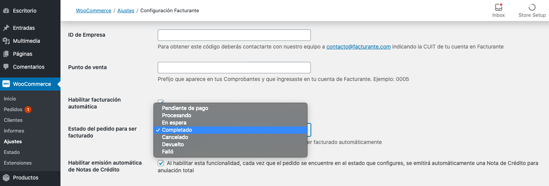
Task: Choose En espera order status
Action: point(230,123)
